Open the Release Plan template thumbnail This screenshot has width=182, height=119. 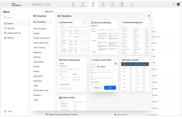tap(72, 39)
